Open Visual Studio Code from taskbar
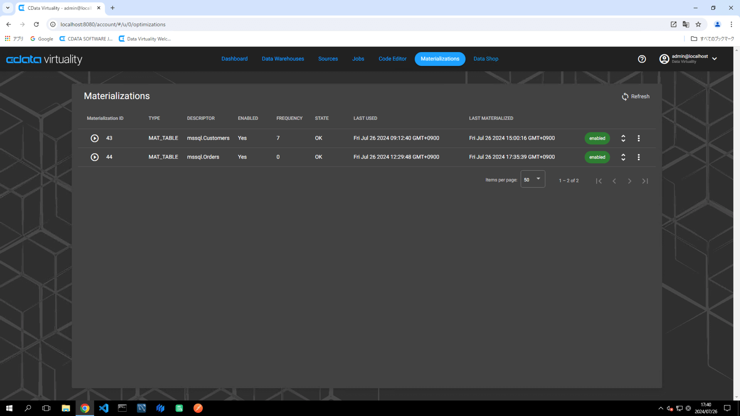 click(104, 408)
